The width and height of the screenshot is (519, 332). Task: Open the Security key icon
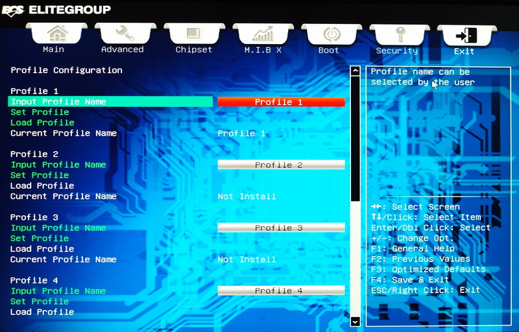tap(400, 35)
